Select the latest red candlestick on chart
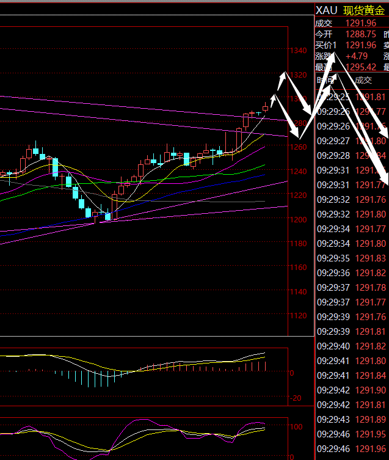 265,108
